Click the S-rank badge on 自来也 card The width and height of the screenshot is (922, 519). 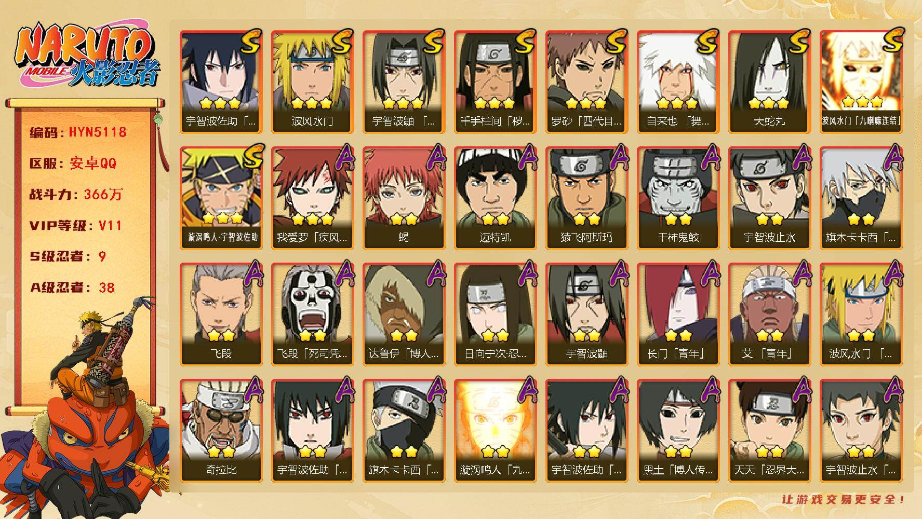pyautogui.click(x=707, y=42)
